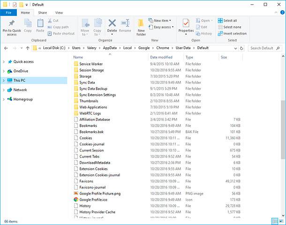
Task: Sort by Size column header
Action: 224,57
